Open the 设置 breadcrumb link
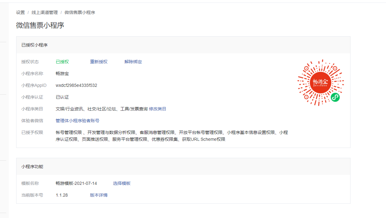 point(21,12)
